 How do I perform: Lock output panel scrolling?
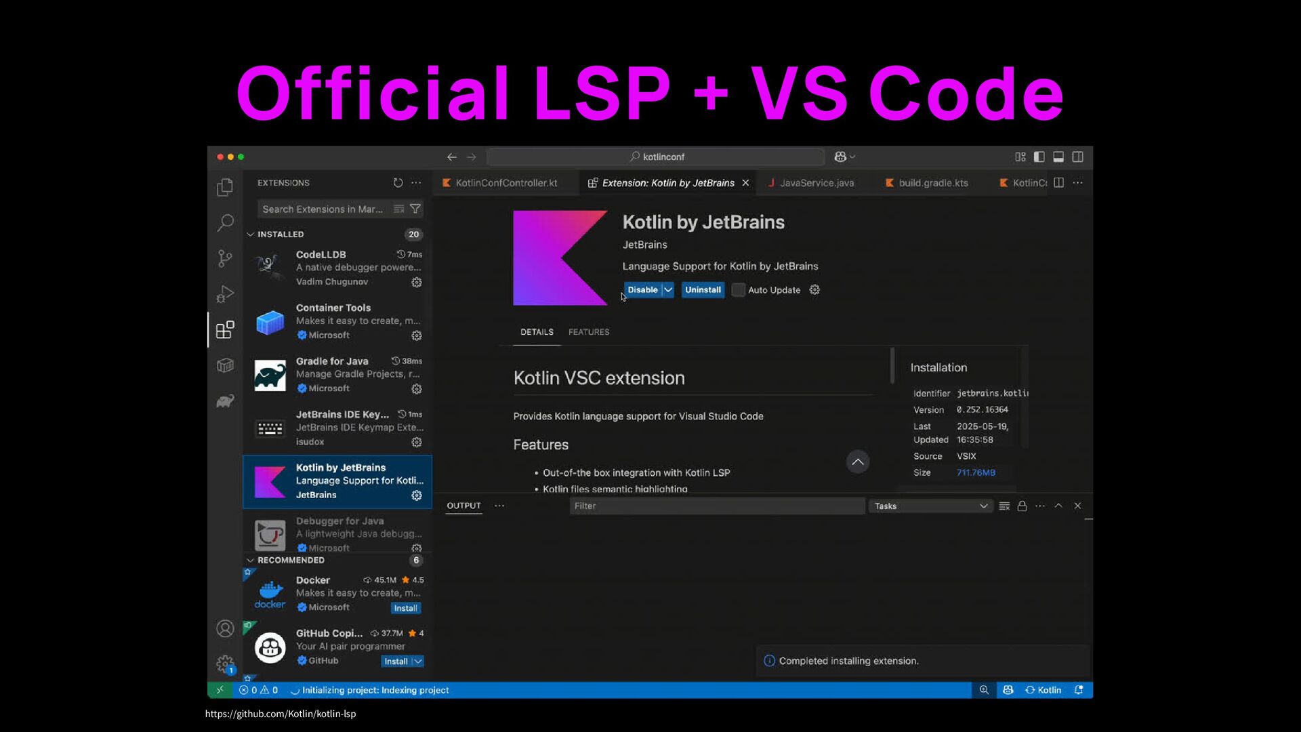(x=1022, y=506)
